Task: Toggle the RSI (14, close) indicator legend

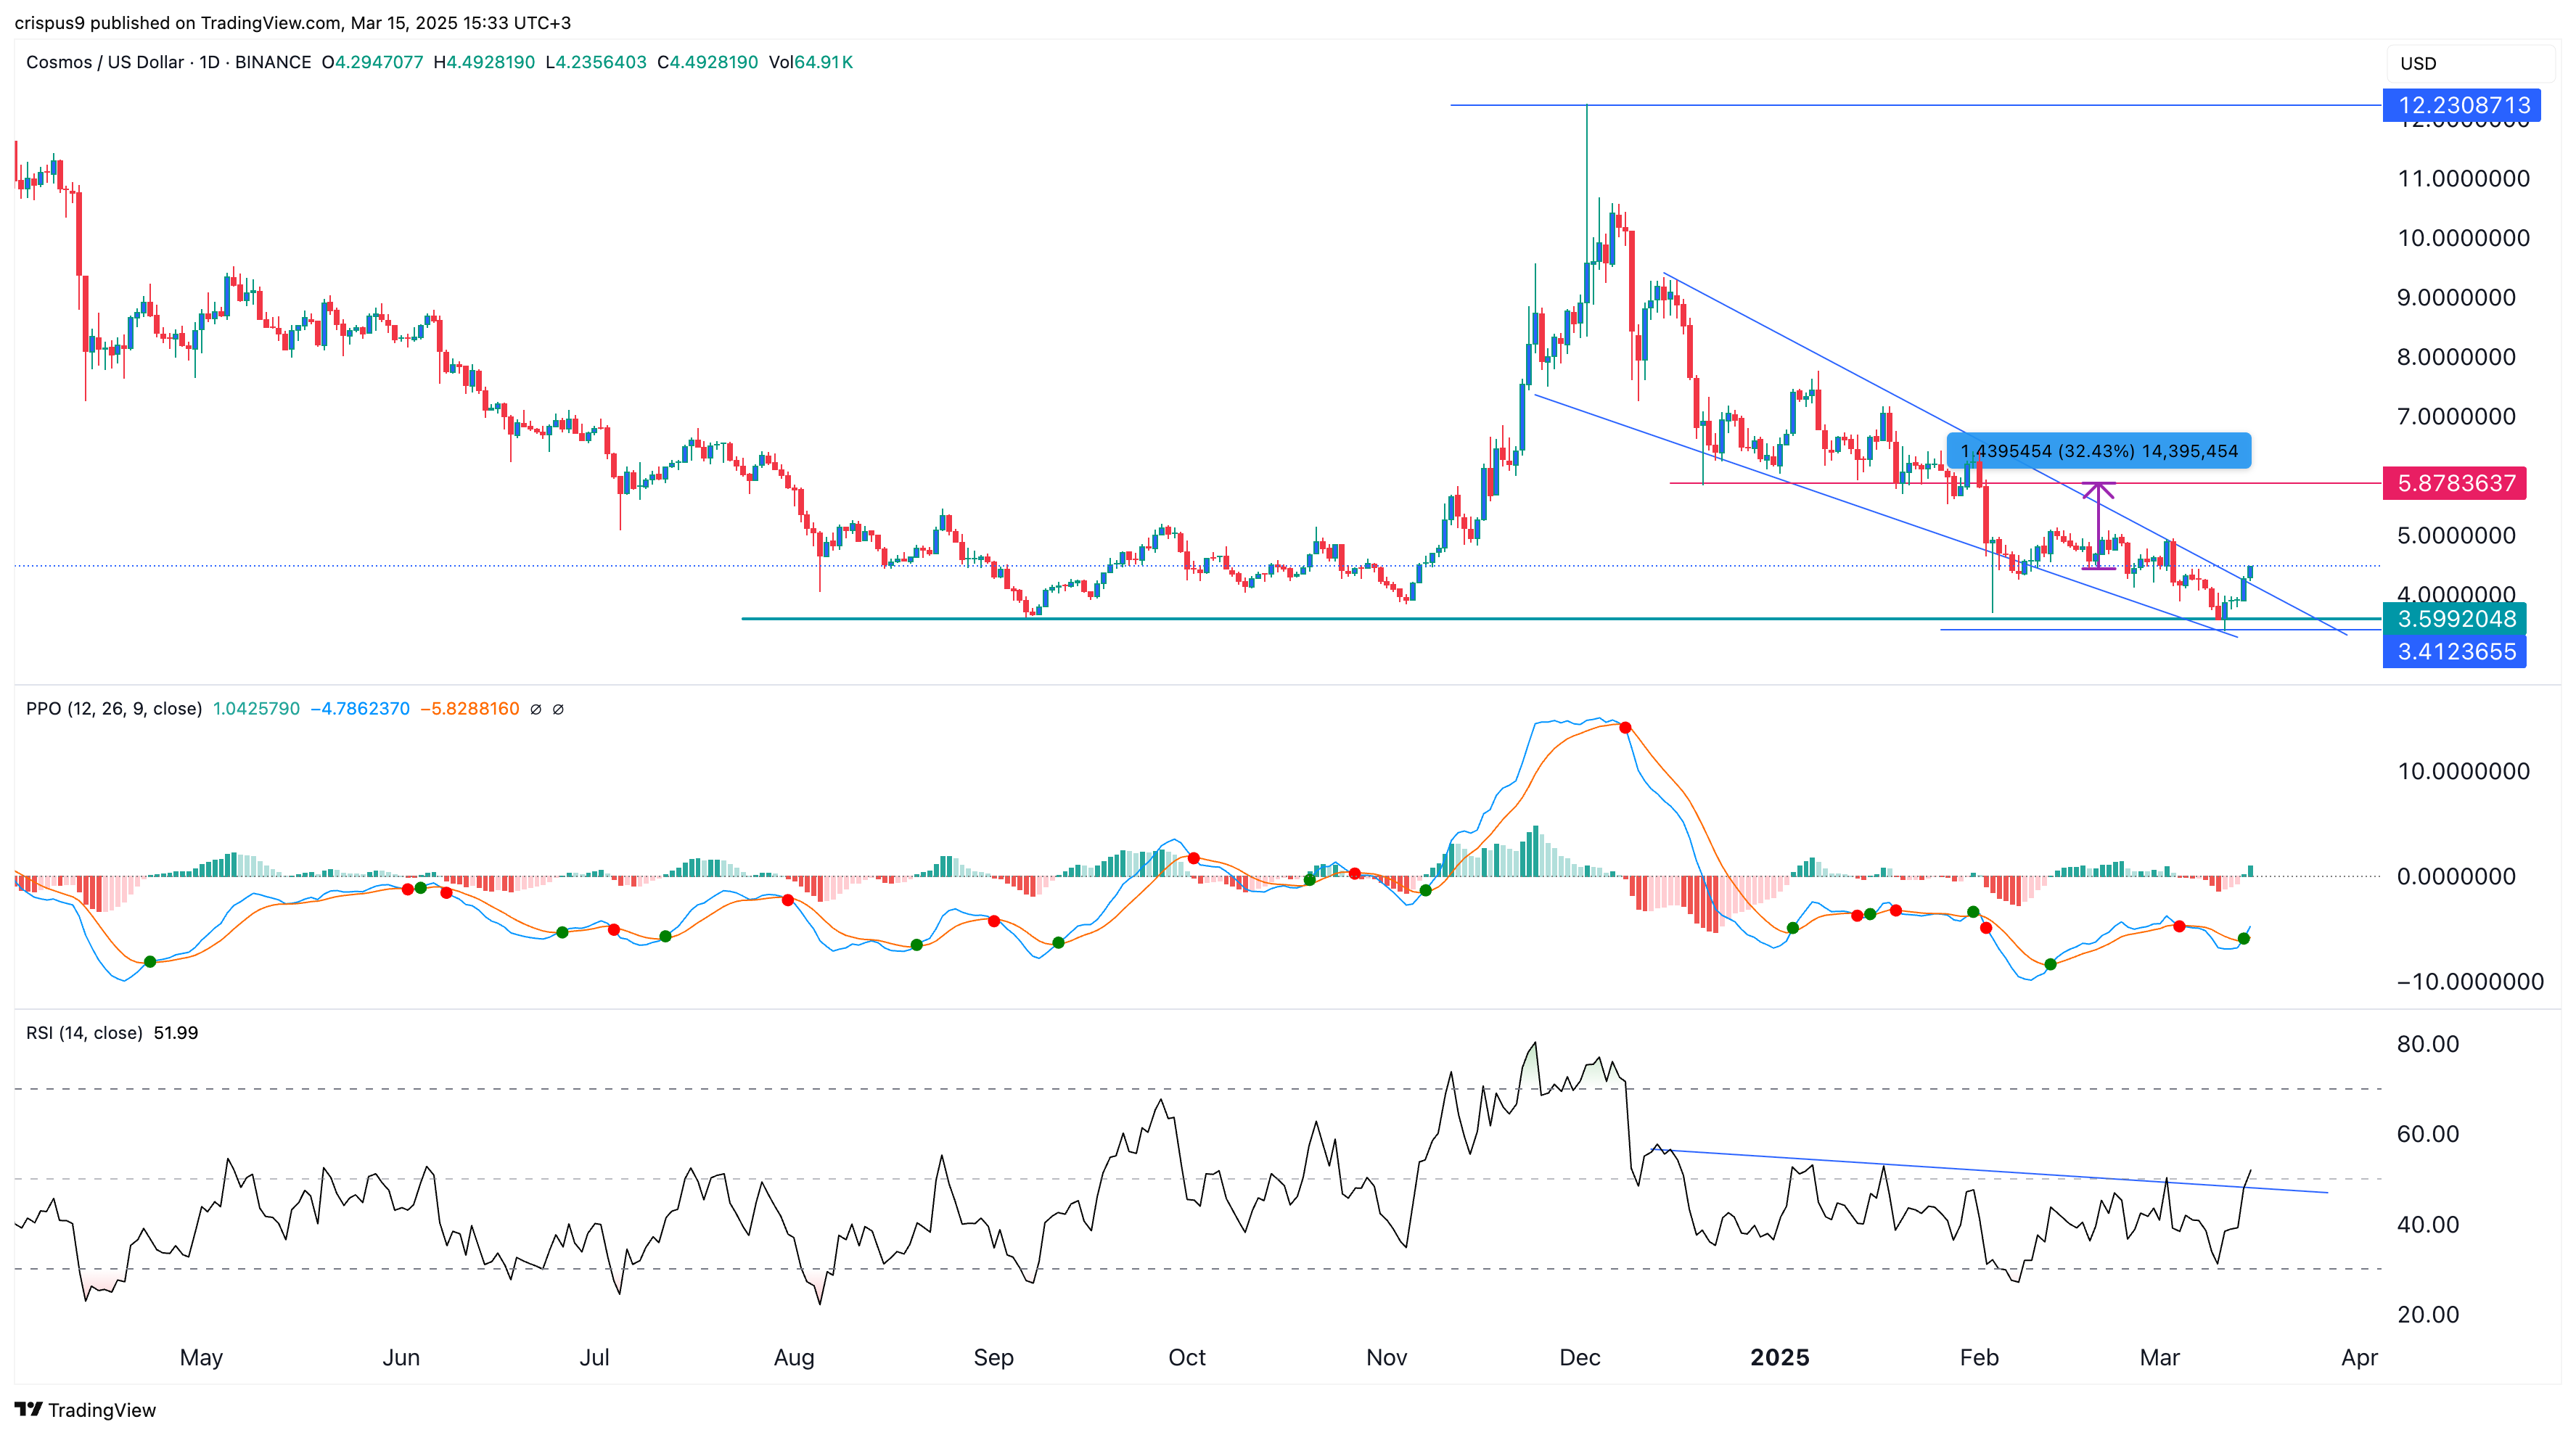Action: pos(83,1032)
